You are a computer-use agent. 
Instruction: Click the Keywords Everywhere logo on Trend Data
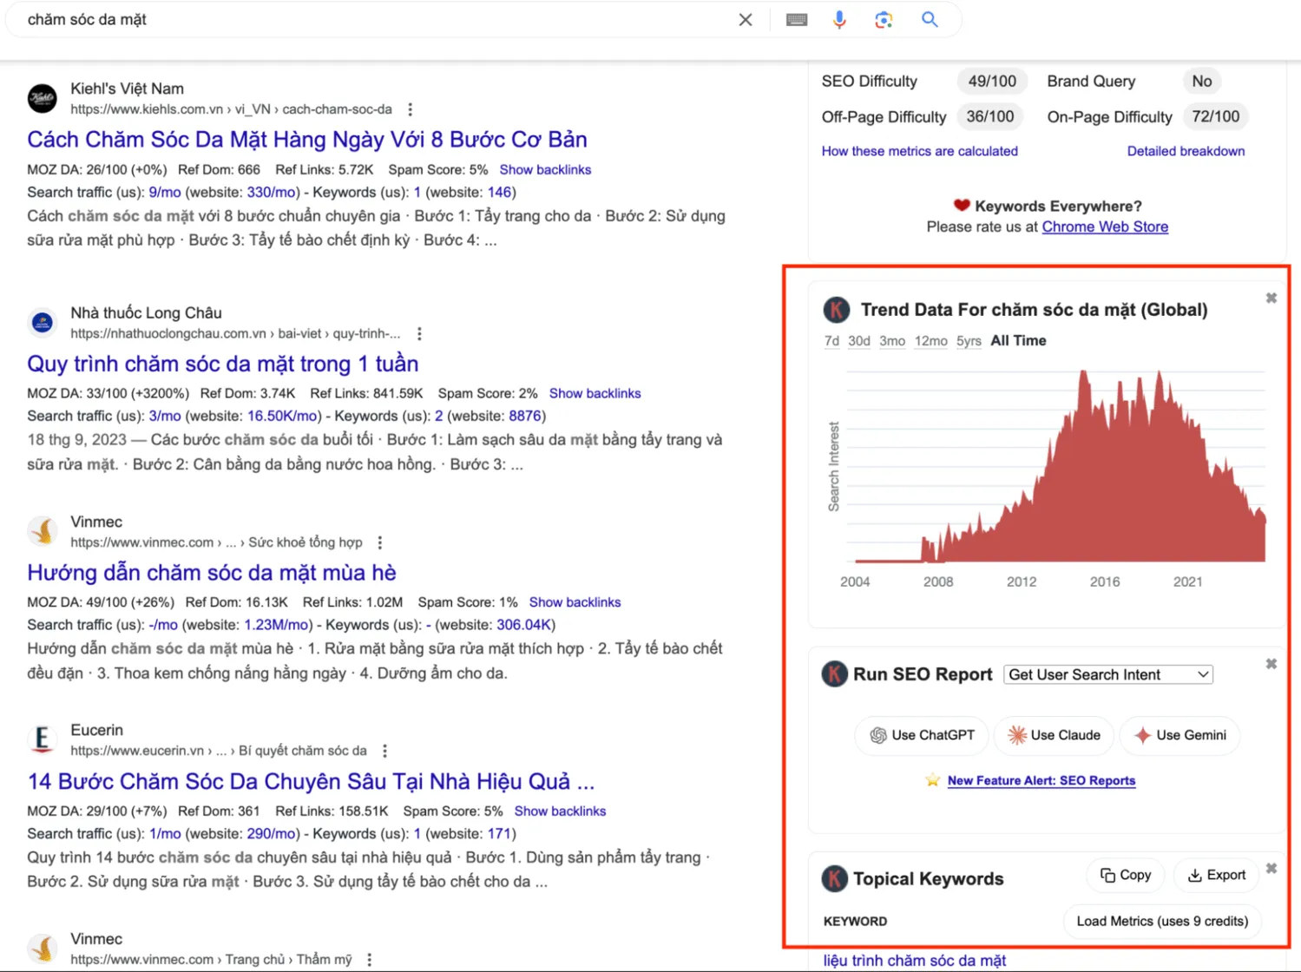[x=834, y=309]
